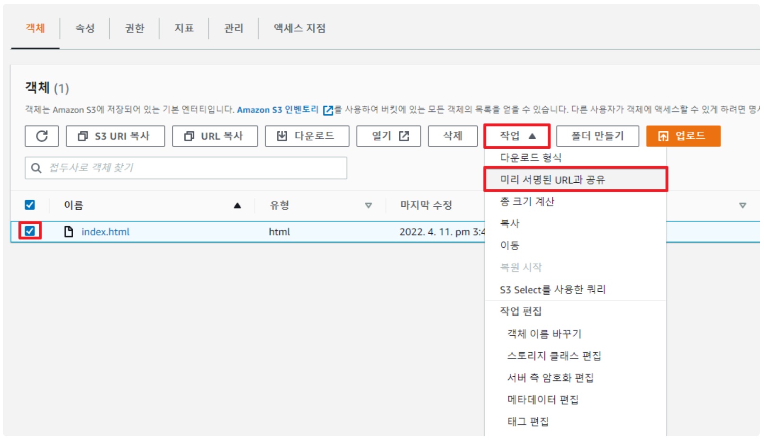Collapse the 작업 dropdown menu
Screen dimensions: 764x440
point(517,136)
